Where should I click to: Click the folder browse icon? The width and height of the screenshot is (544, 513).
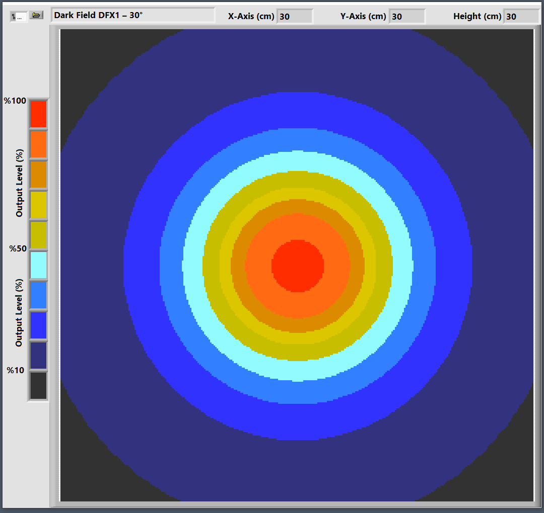click(x=36, y=16)
